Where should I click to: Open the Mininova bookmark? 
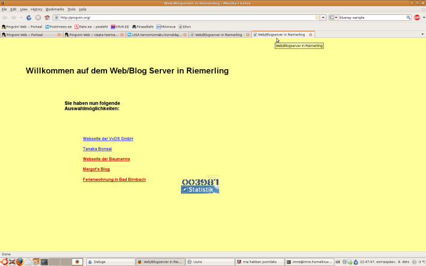click(x=166, y=27)
